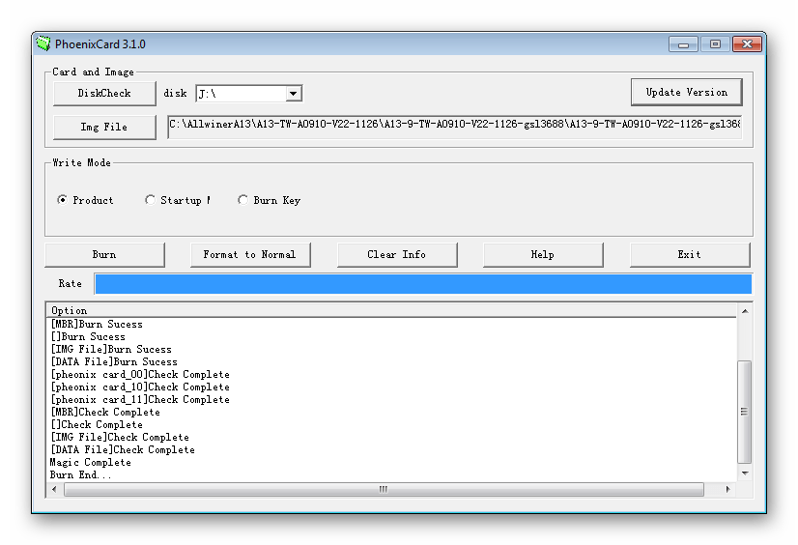Click the Exit button

(690, 255)
